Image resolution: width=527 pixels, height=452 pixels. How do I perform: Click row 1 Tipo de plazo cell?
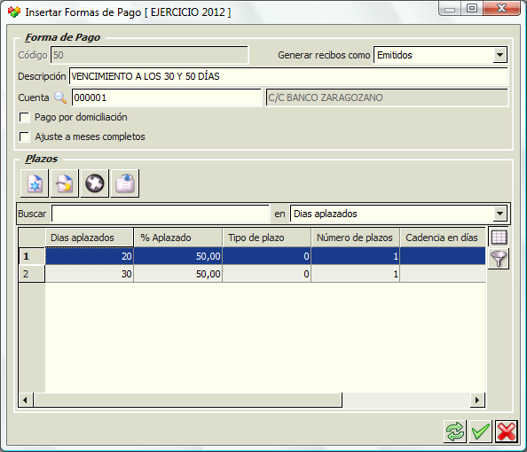click(x=267, y=256)
